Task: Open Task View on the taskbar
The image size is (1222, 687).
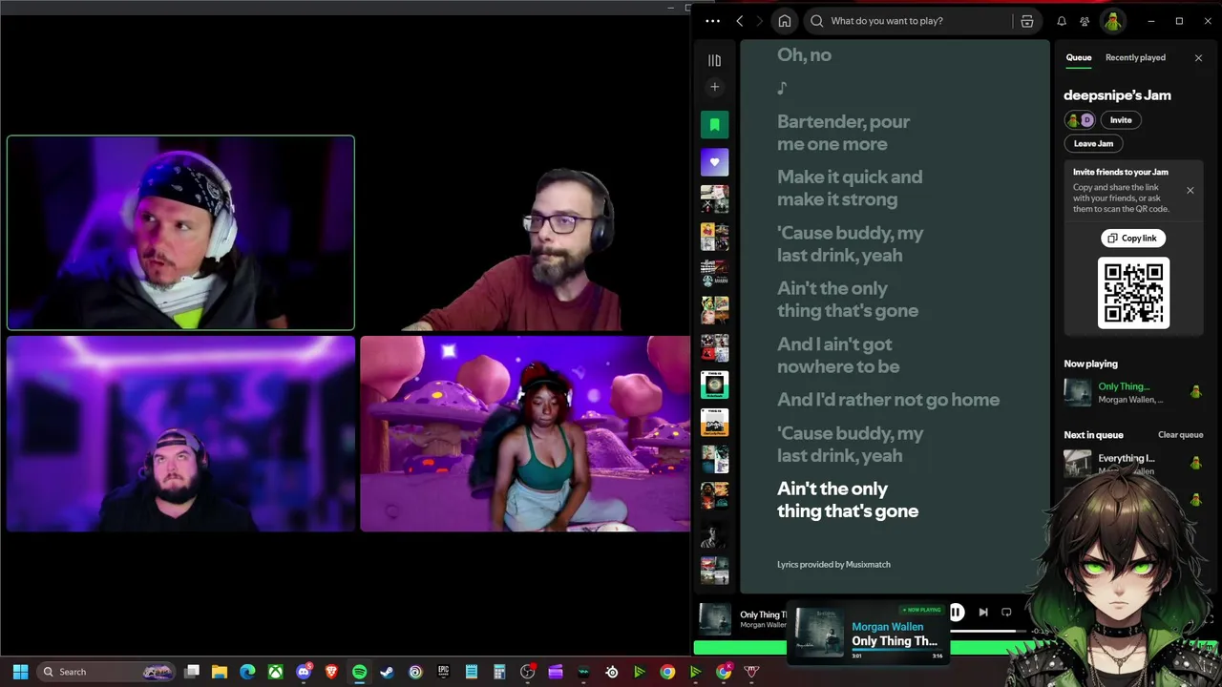Action: point(192,672)
